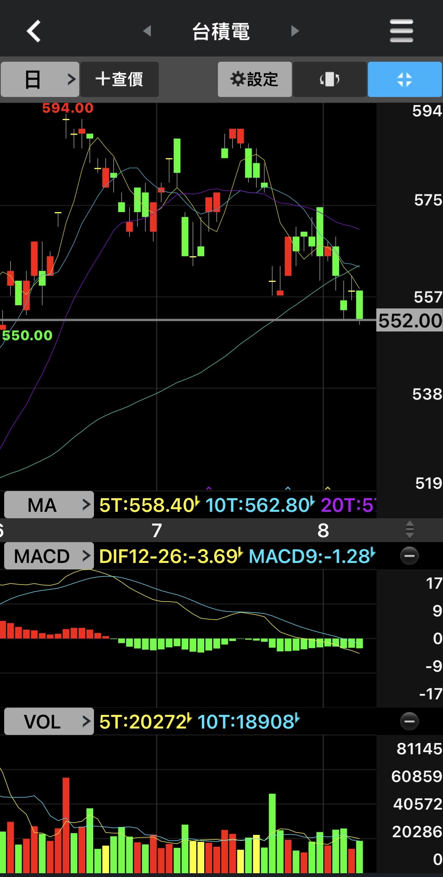Collapse the MACD panel with minus icon
The height and width of the screenshot is (877, 443).
point(409,556)
